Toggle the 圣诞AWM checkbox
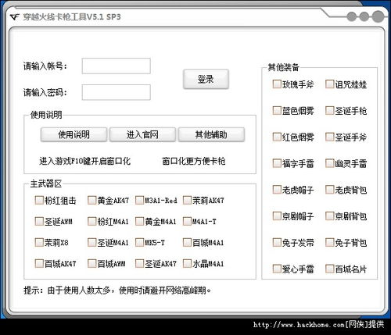This screenshot has height=335, width=391. pyautogui.click(x=39, y=221)
